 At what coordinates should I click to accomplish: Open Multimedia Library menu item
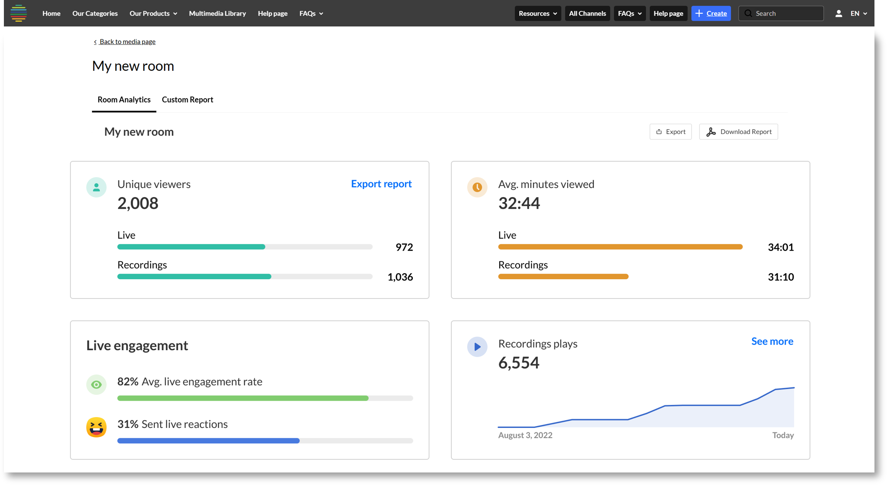point(217,13)
